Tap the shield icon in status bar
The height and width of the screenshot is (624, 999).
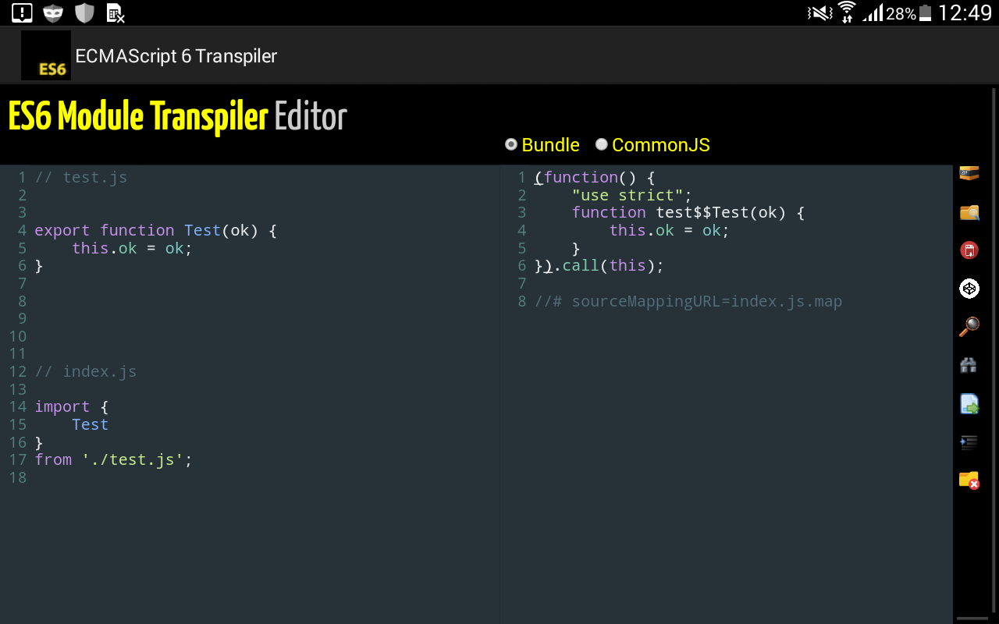(x=84, y=12)
